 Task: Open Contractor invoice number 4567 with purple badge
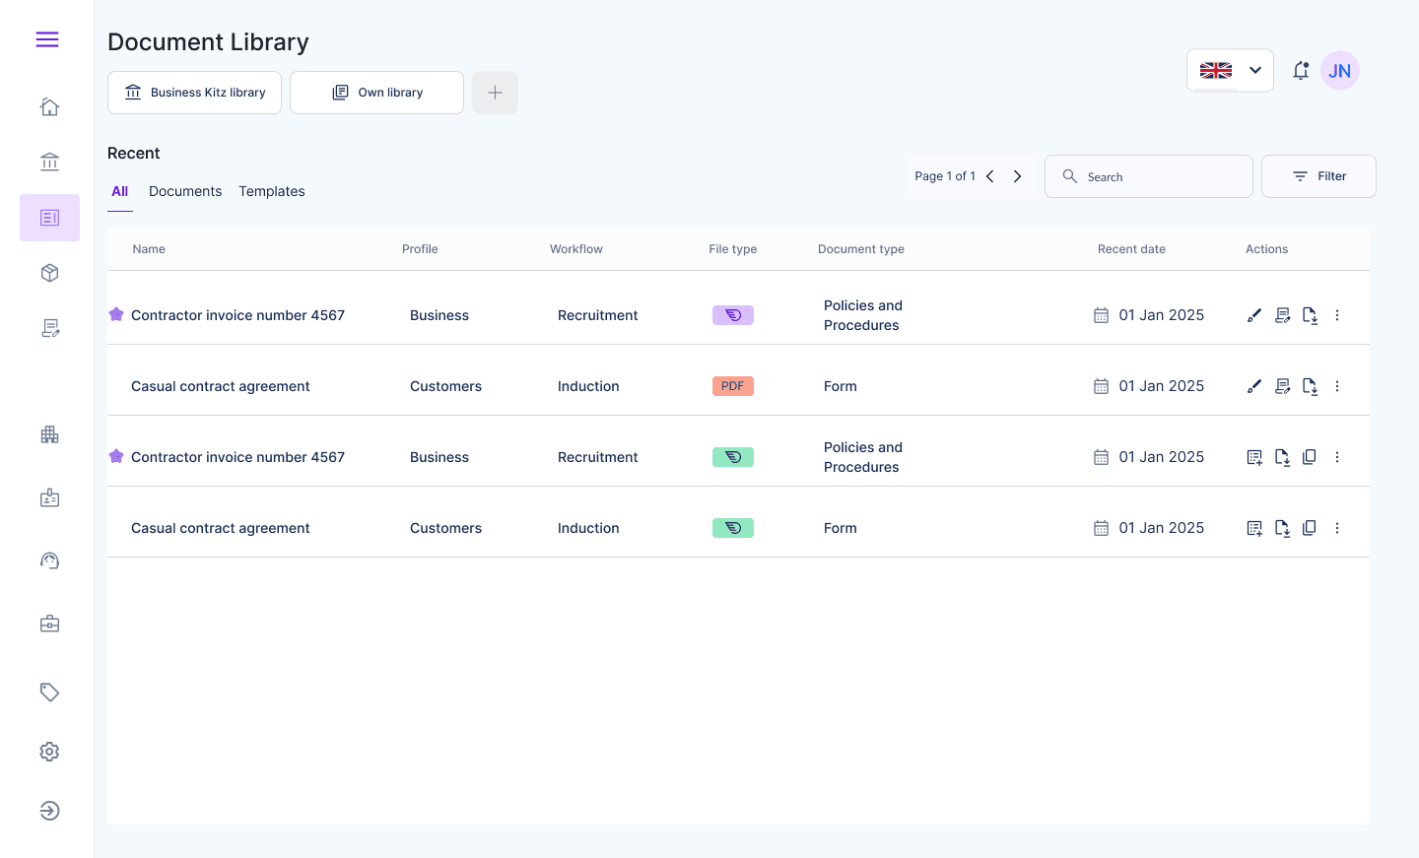point(237,315)
